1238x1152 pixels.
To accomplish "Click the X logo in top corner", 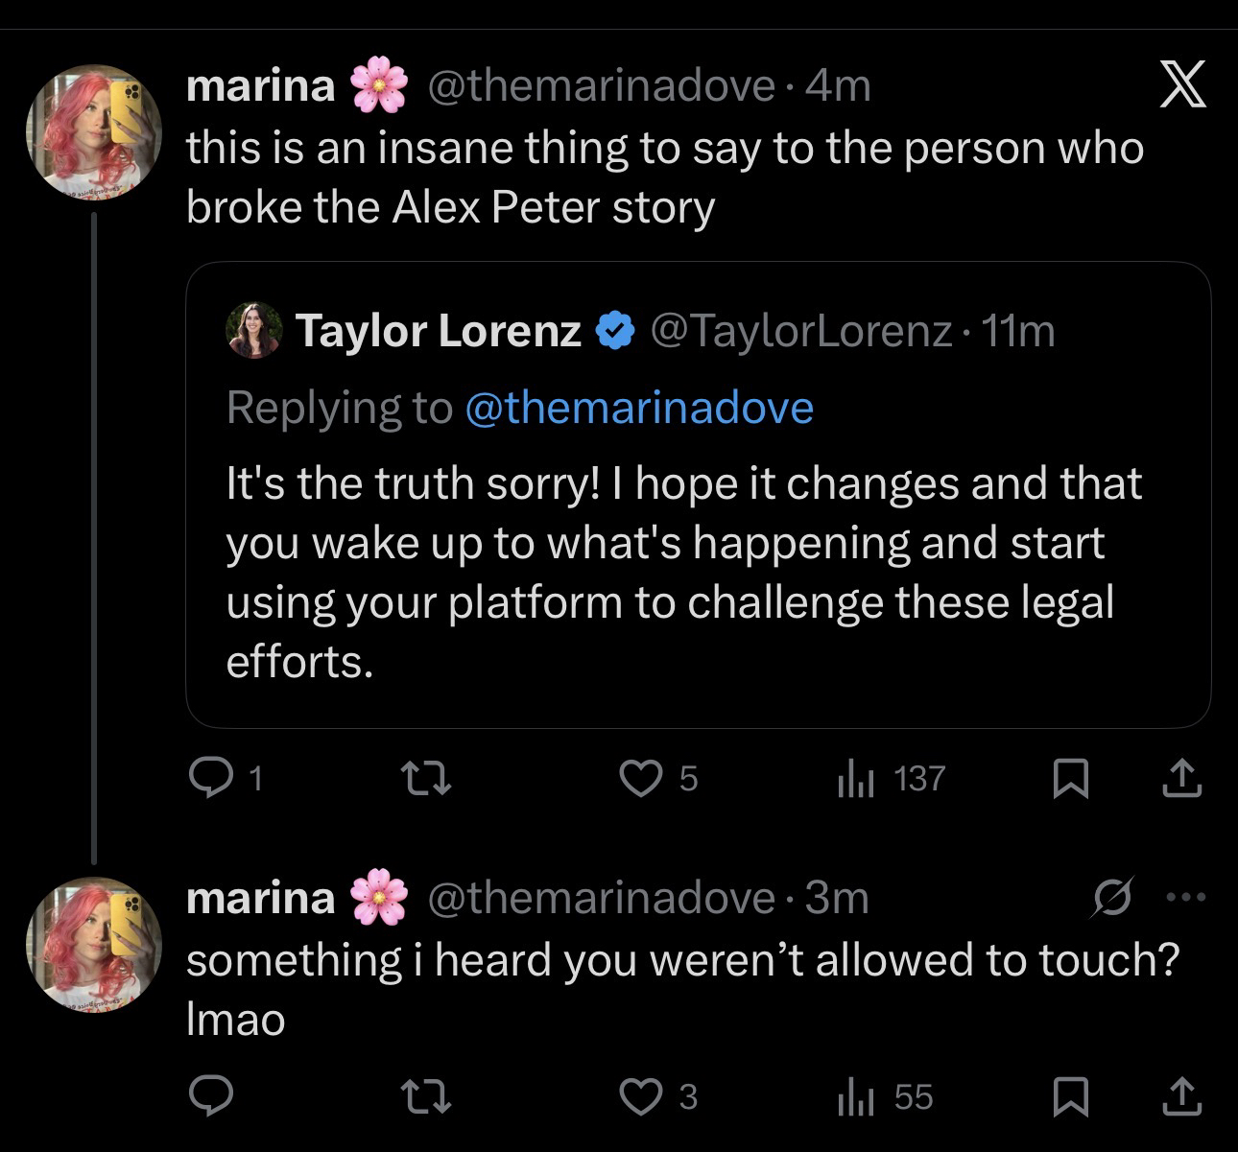I will [1181, 86].
